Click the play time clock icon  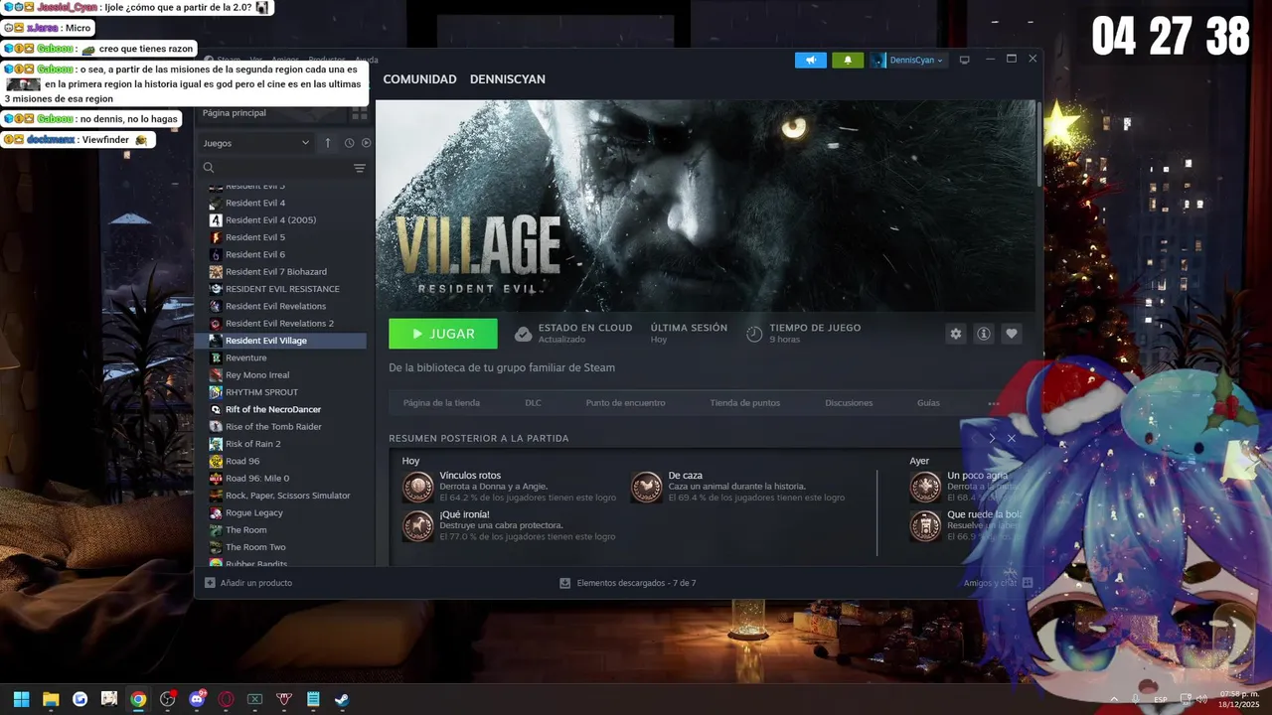754,334
